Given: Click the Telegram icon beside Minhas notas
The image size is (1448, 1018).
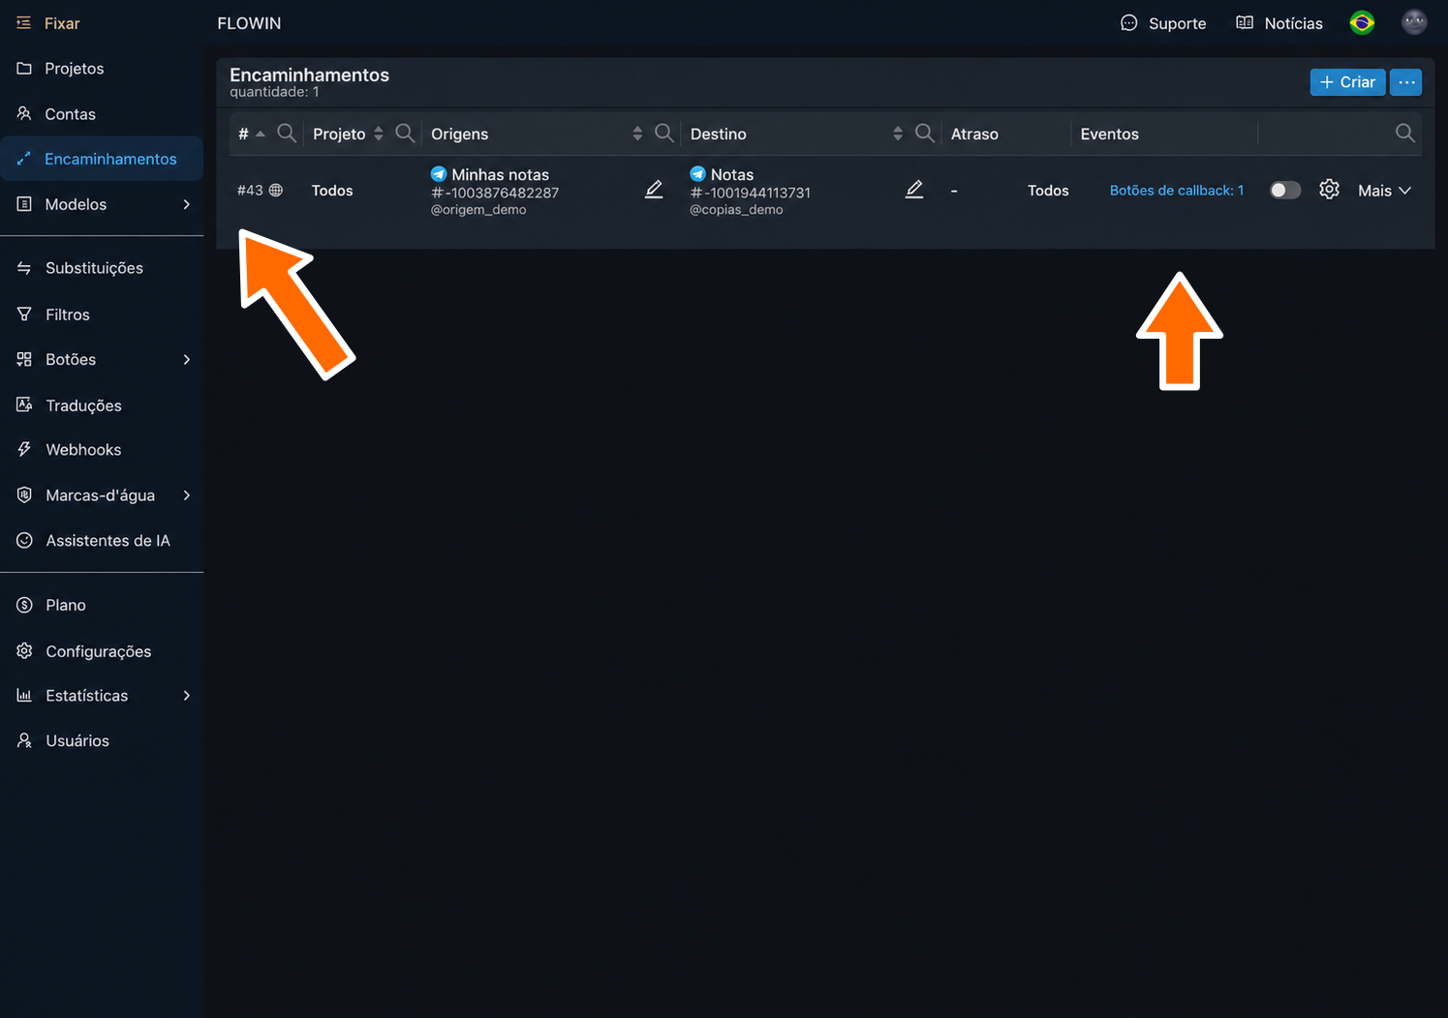Looking at the screenshot, I should pos(439,174).
